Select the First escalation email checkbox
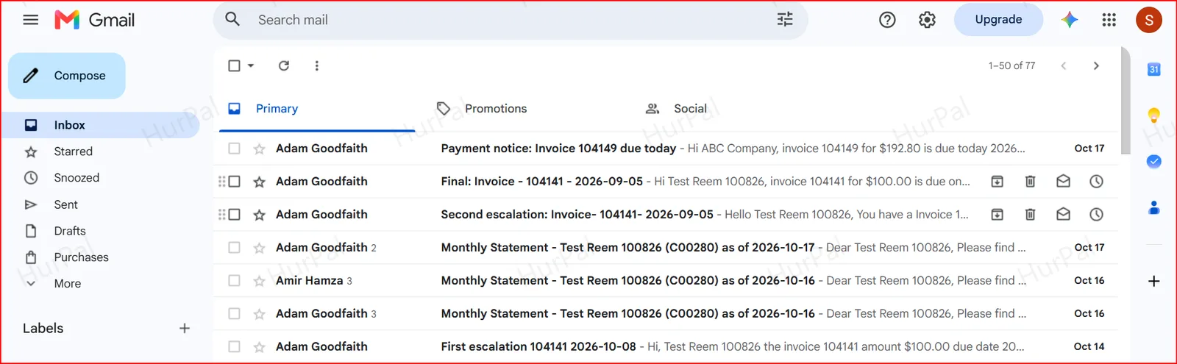1177x364 pixels. tap(234, 346)
